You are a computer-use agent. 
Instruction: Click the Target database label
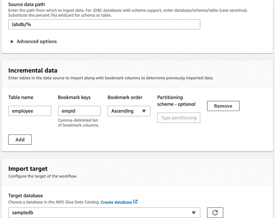click(26, 195)
